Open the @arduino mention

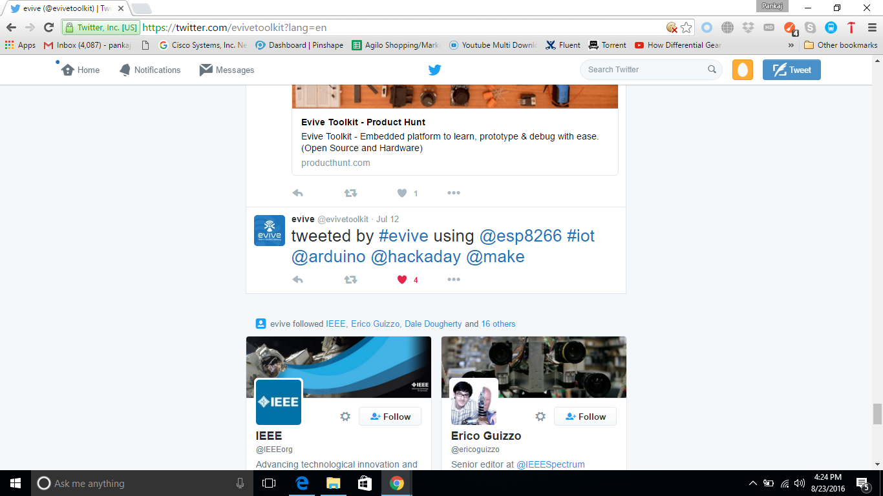pyautogui.click(x=328, y=256)
